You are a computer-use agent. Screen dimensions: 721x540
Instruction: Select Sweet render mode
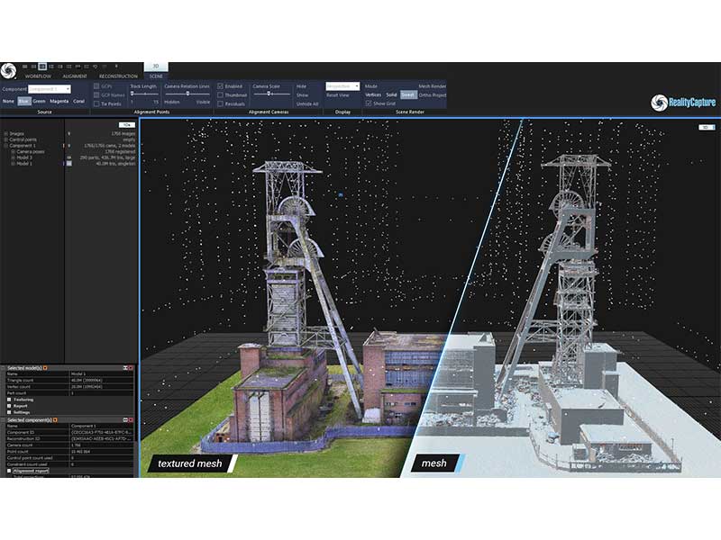tap(408, 95)
